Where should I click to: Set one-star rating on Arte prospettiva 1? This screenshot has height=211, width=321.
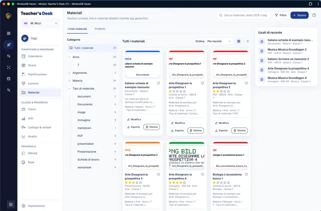point(170,91)
